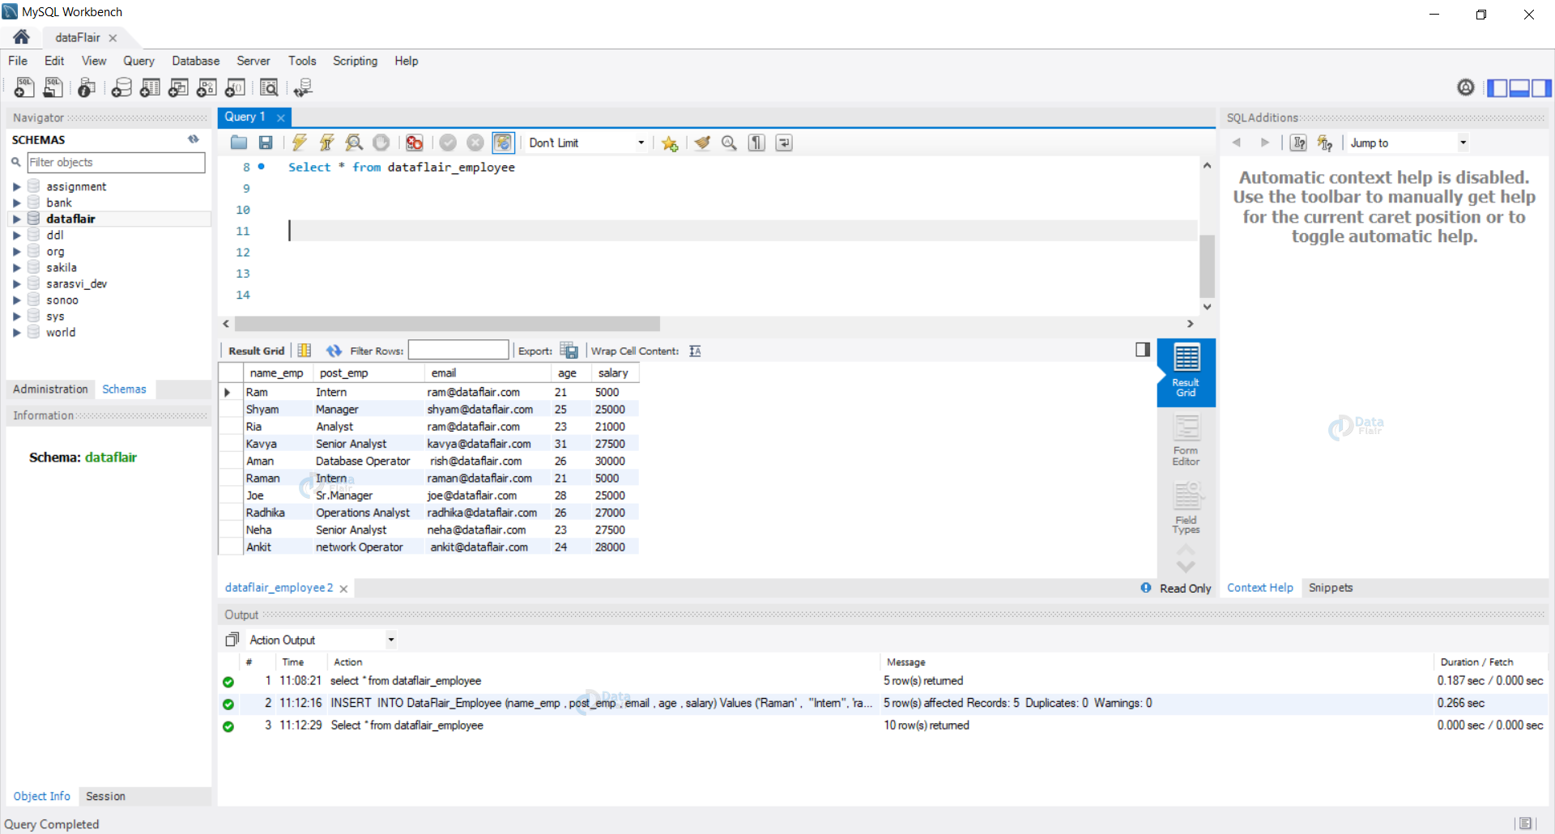Image resolution: width=1555 pixels, height=834 pixels.
Task: Open the Action Output dropdown
Action: coord(390,640)
